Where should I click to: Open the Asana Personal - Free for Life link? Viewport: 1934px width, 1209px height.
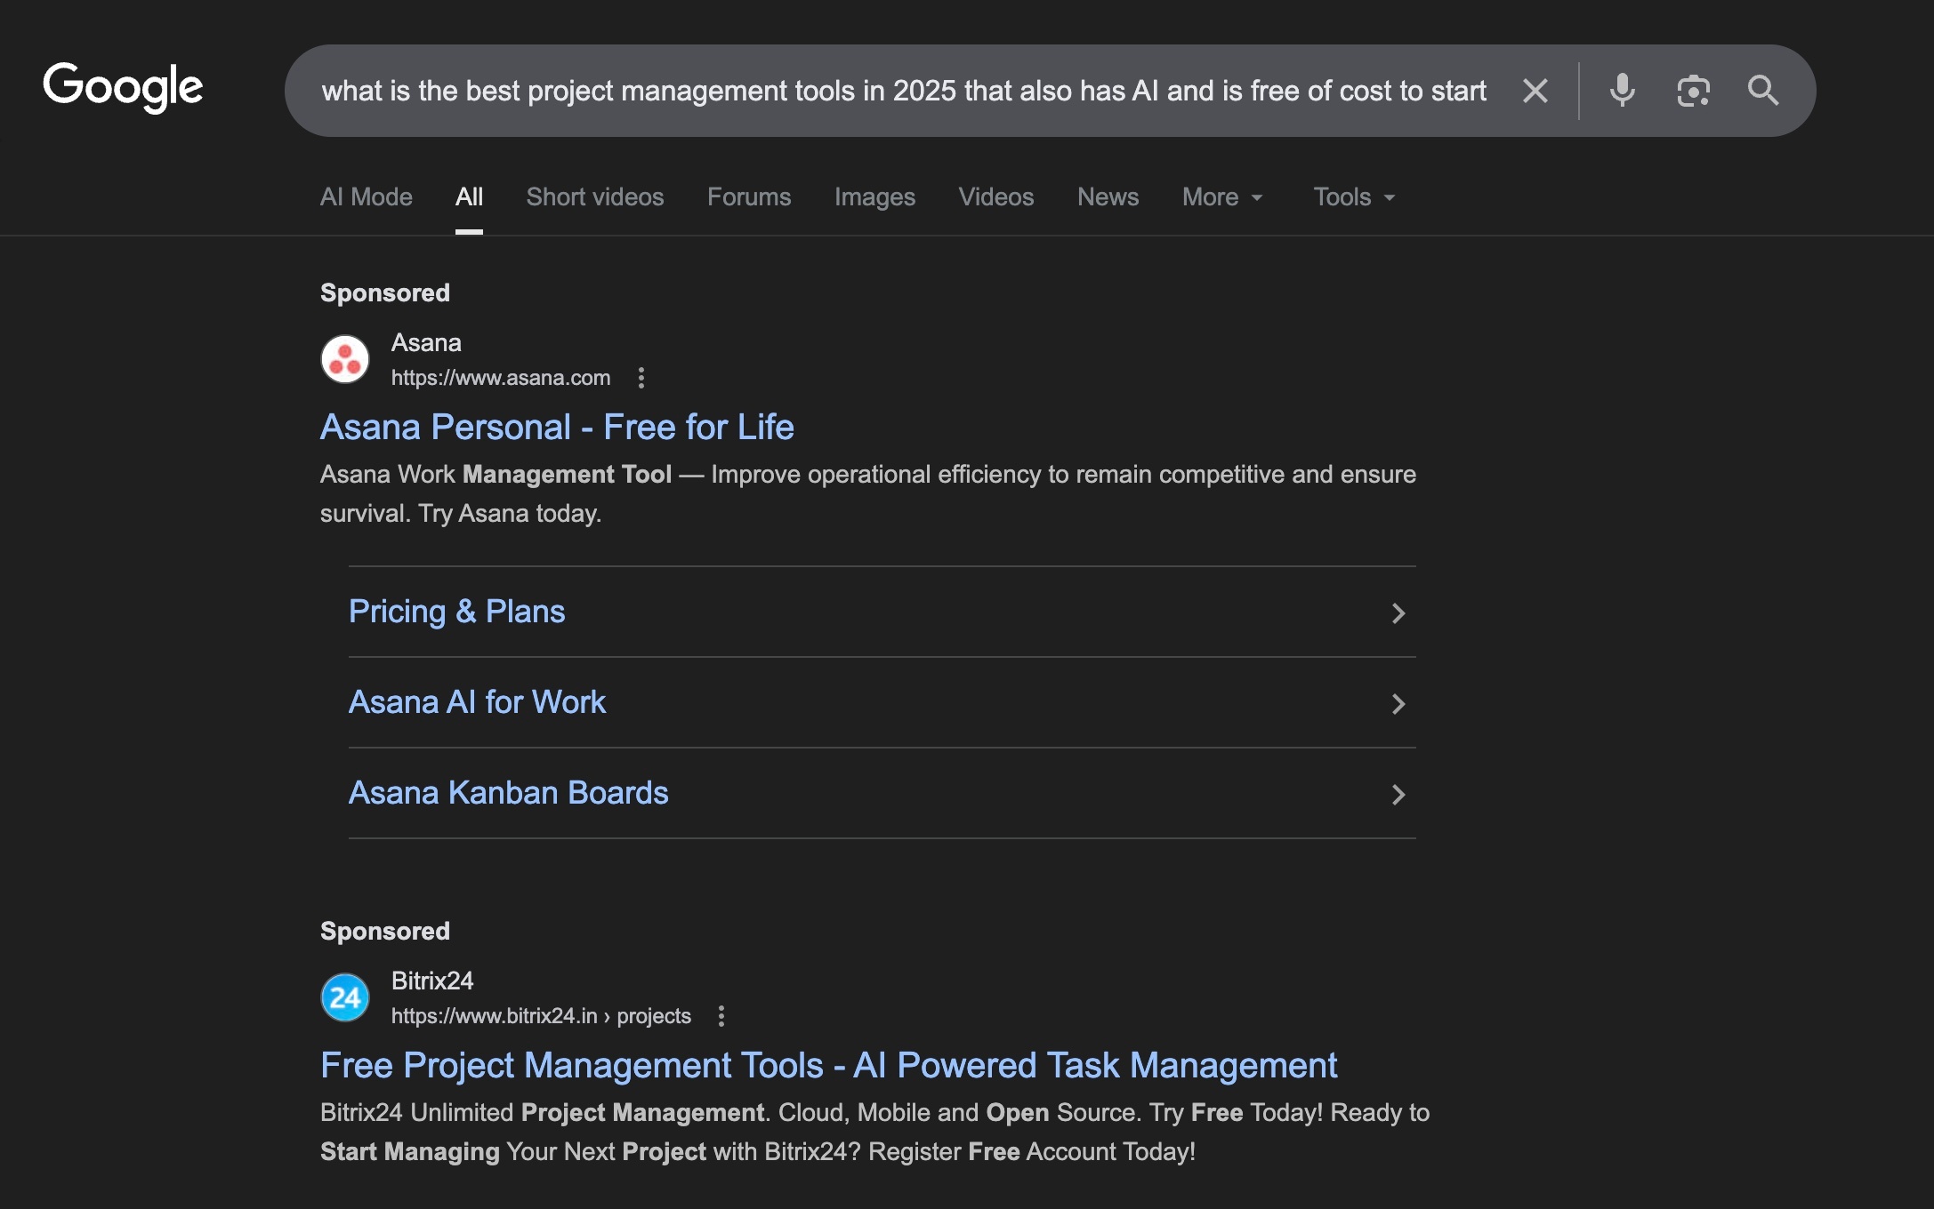pyautogui.click(x=557, y=427)
